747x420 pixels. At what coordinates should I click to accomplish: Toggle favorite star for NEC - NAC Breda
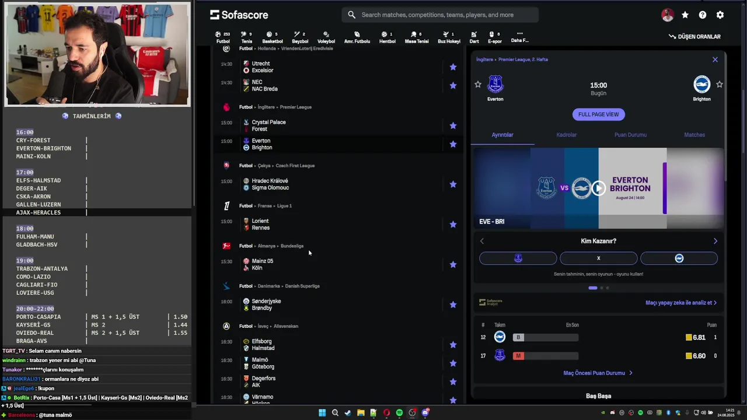tap(453, 86)
